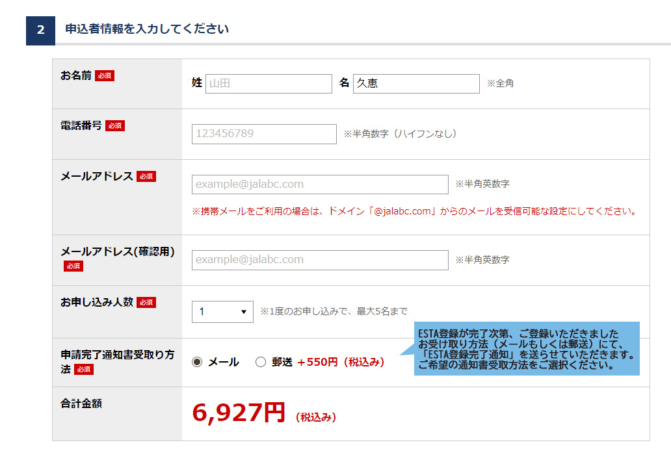Screen dimensions: 671x460
Task: Click the メールアドレス(確認用) confirmation field
Action: 320,260
